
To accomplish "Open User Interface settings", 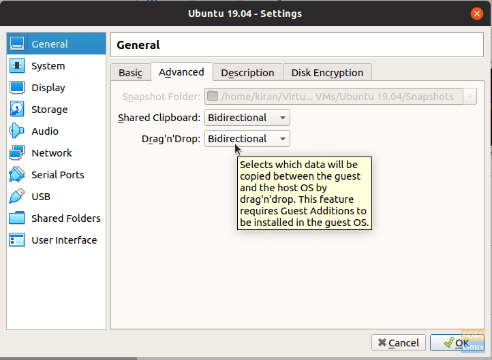I will (56, 240).
